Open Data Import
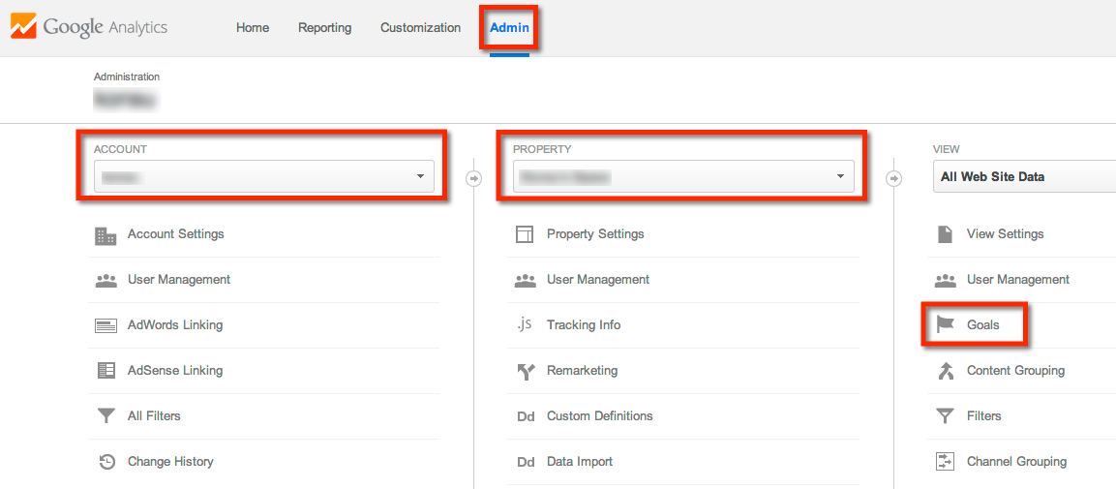Image resolution: width=1116 pixels, height=489 pixels. pyautogui.click(x=580, y=461)
